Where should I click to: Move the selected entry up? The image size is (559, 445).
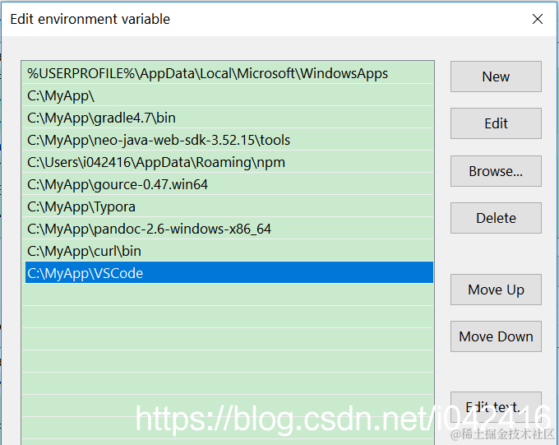click(x=496, y=290)
